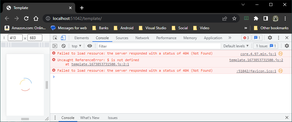Switch to the Sources tab
Image resolution: width=292 pixels, height=122 pixels.
[x=122, y=38]
